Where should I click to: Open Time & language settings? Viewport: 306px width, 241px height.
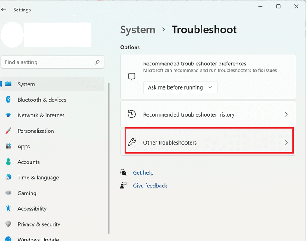(52, 177)
